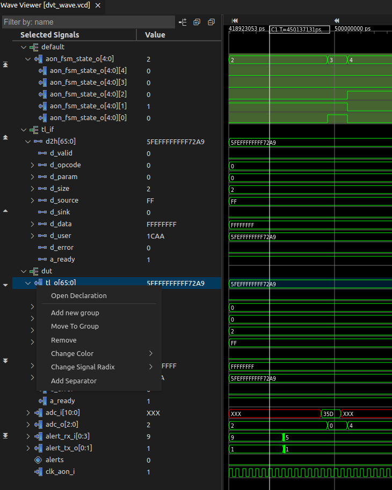This screenshot has height=490, width=392.
Task: Collapse the dut group
Action: [24, 271]
